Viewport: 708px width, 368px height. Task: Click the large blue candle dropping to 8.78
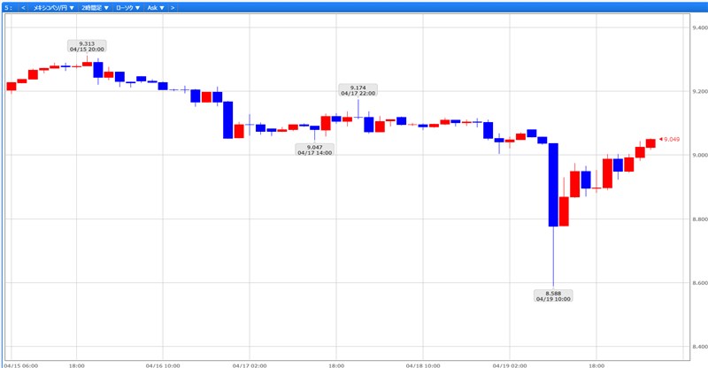pyautogui.click(x=553, y=184)
